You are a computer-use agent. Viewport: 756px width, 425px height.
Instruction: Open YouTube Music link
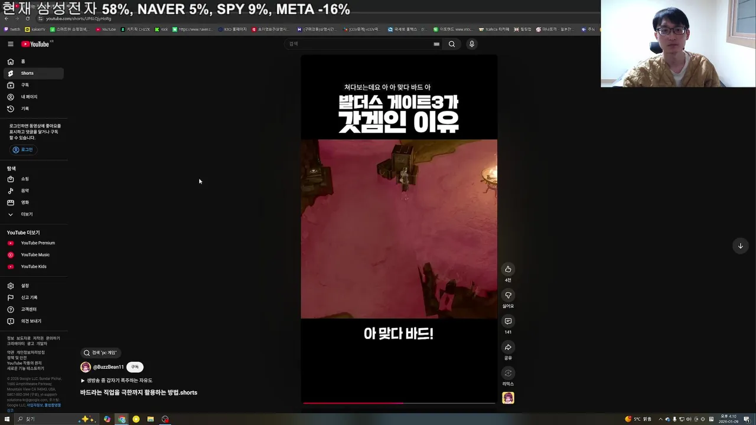click(x=34, y=255)
